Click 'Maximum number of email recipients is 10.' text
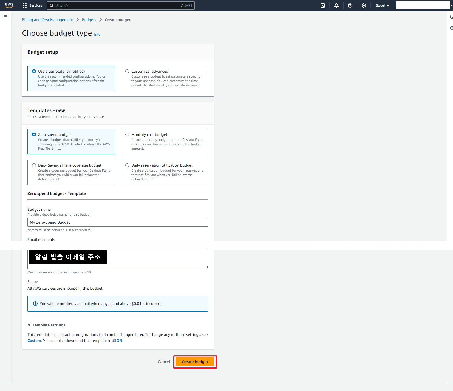Image resolution: width=453 pixels, height=391 pixels. (x=60, y=272)
